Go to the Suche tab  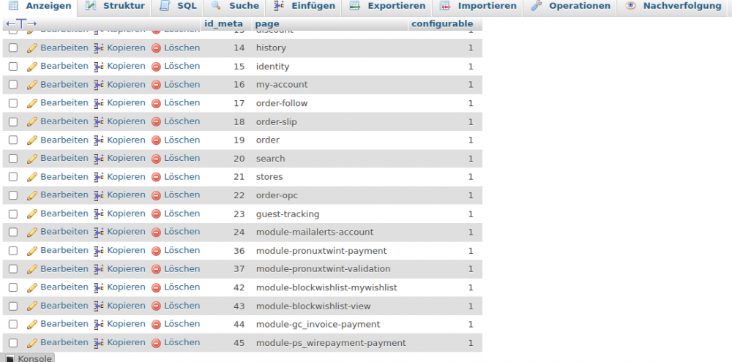(x=235, y=7)
